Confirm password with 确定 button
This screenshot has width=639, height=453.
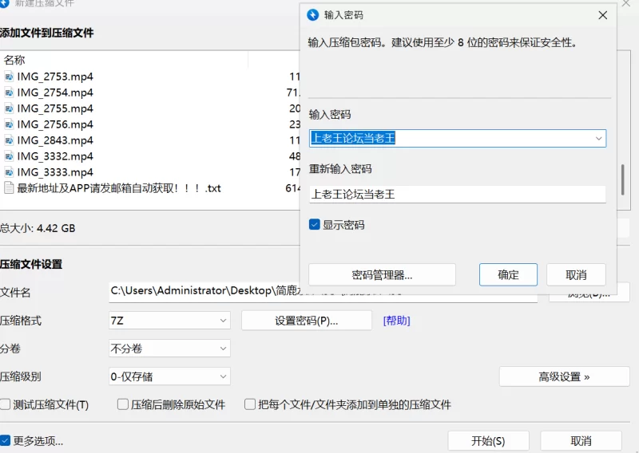point(508,274)
